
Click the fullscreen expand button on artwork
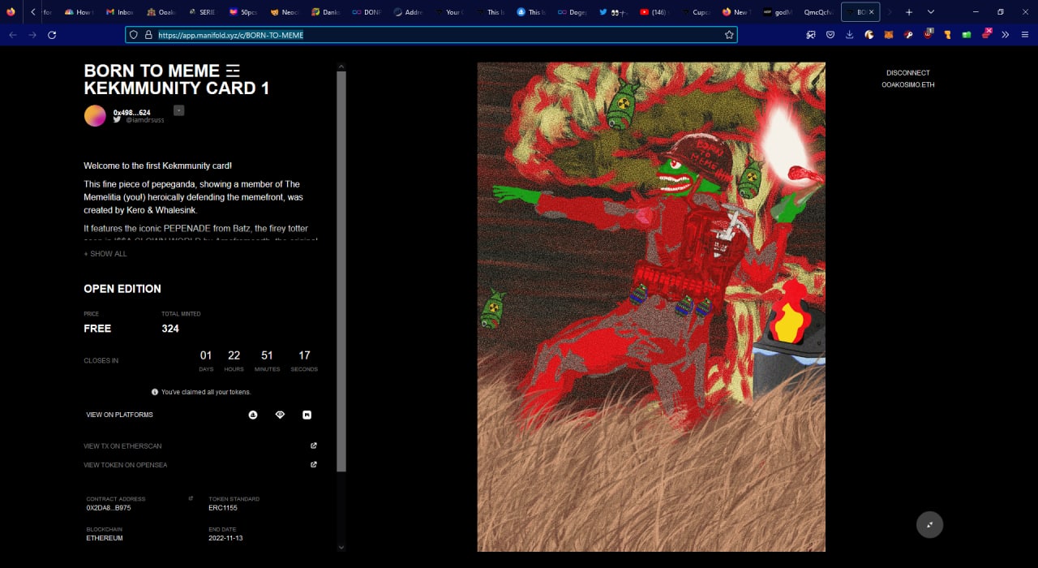(x=929, y=524)
